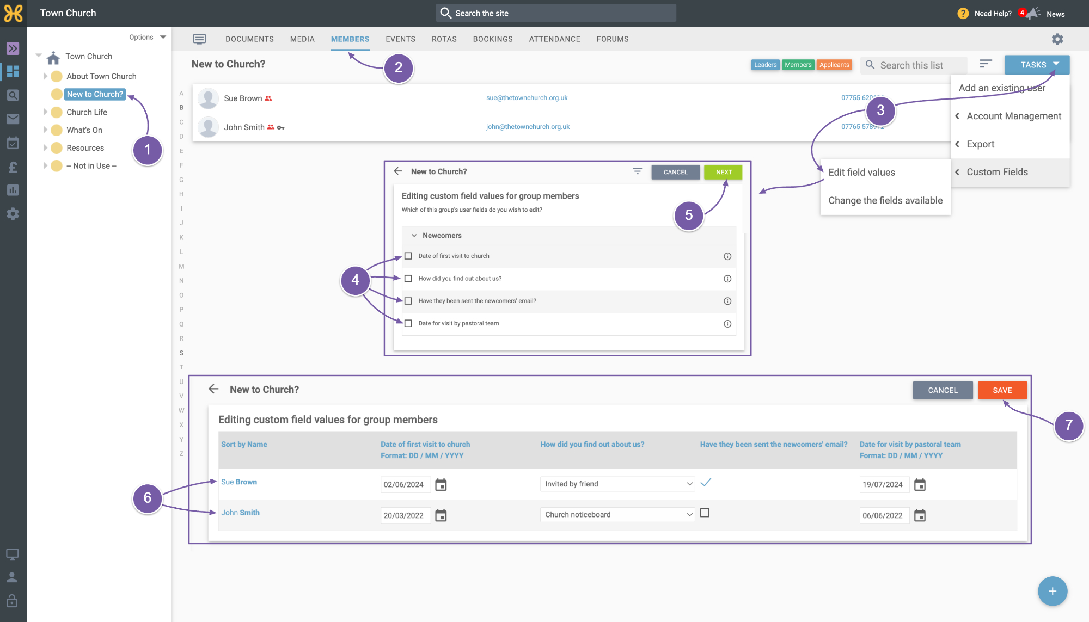1089x622 pixels.
Task: Sort the table by Name
Action: point(244,445)
